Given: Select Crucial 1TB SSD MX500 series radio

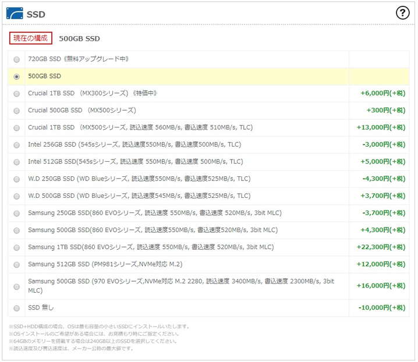Looking at the screenshot, I should (16, 127).
